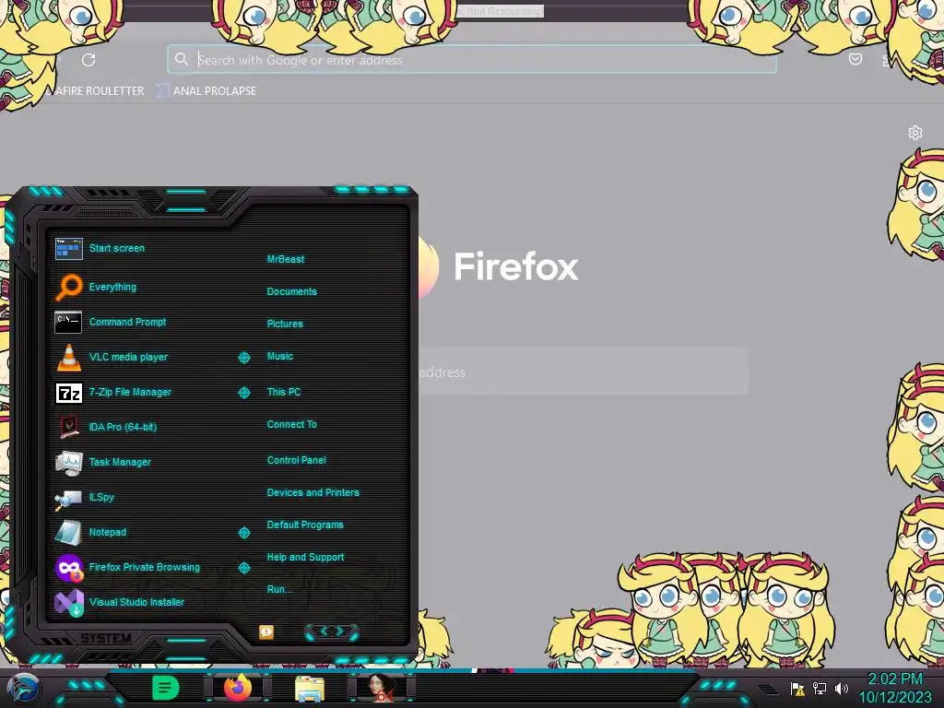The image size is (944, 708).
Task: Select Connect To in start menu
Action: pyautogui.click(x=291, y=424)
